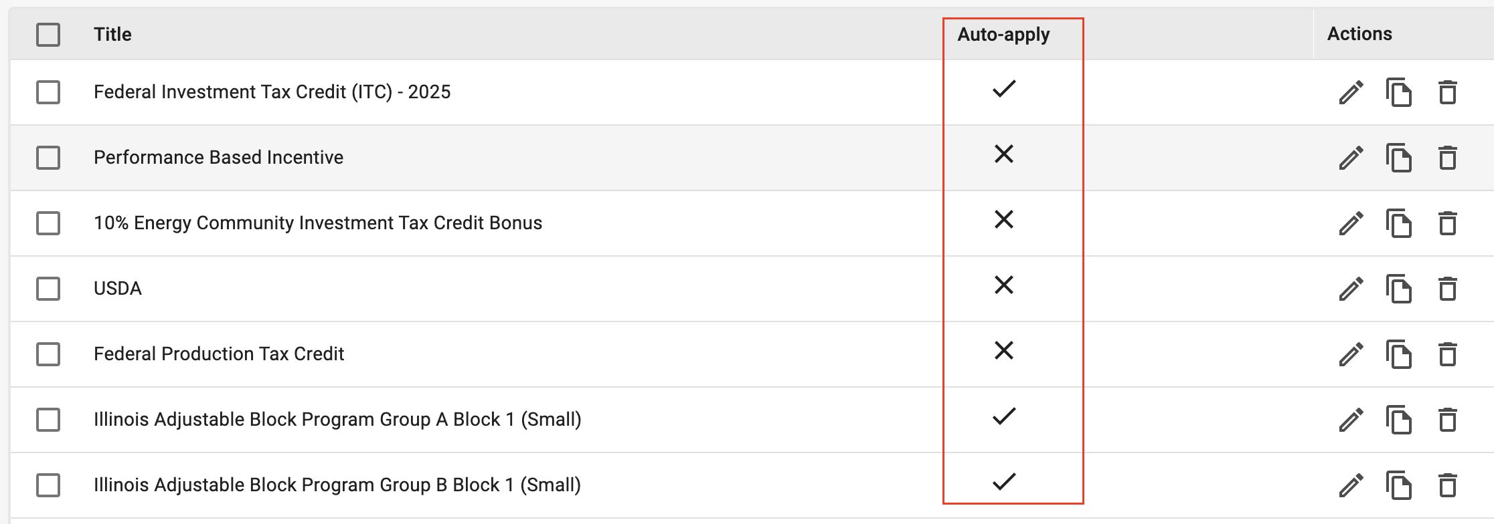Click the Auto-apply column header
Viewport: 1494px width, 524px height.
1003,35
